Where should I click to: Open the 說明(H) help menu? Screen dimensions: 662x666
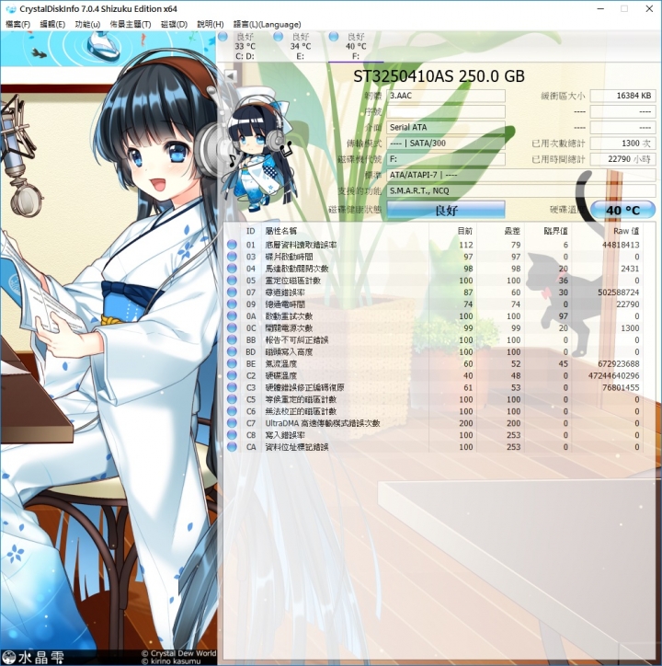[211, 24]
